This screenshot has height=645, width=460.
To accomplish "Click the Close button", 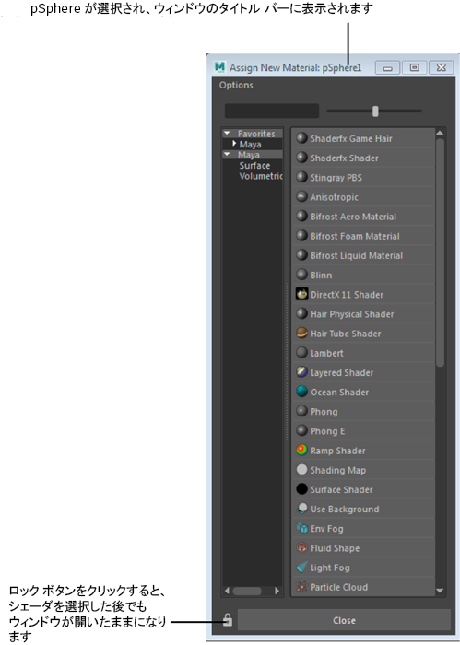I will point(344,620).
